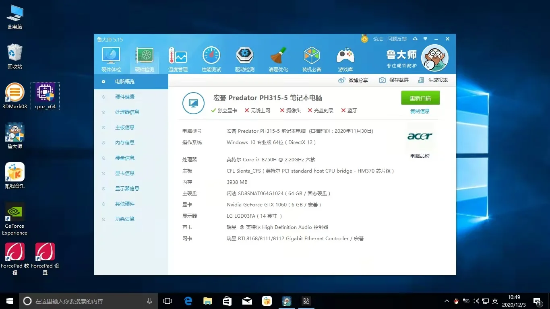
Task: Open Microsoft Edge from the taskbar
Action: click(x=188, y=301)
